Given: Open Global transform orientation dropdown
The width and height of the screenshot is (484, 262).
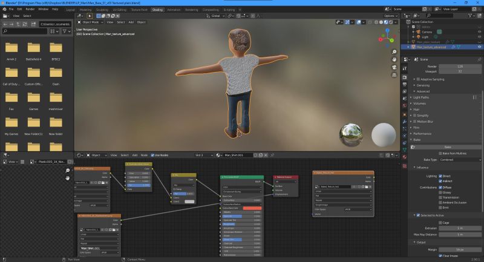Looking at the screenshot, I should [215, 16].
